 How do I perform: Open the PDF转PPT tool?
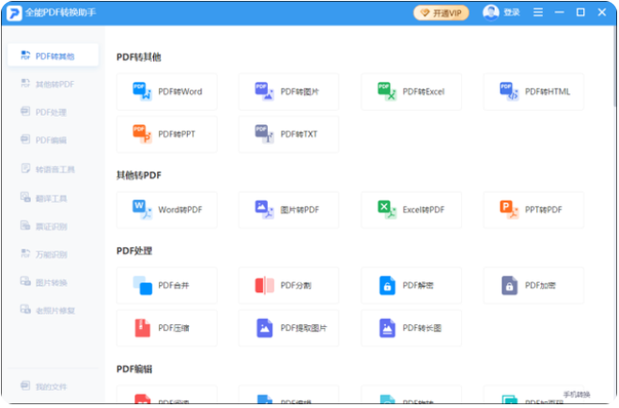coord(167,134)
